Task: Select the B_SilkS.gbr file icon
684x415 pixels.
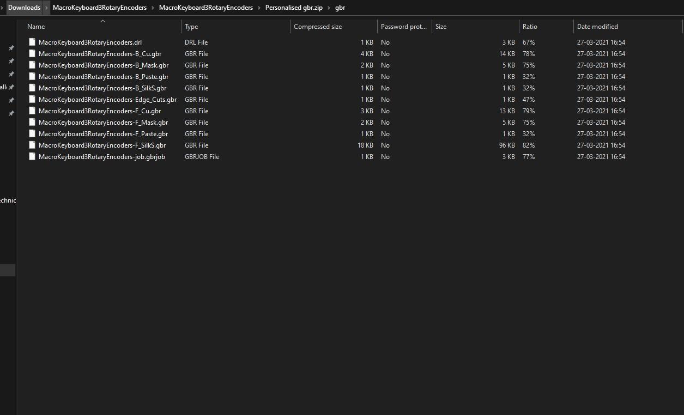Action: [32, 88]
